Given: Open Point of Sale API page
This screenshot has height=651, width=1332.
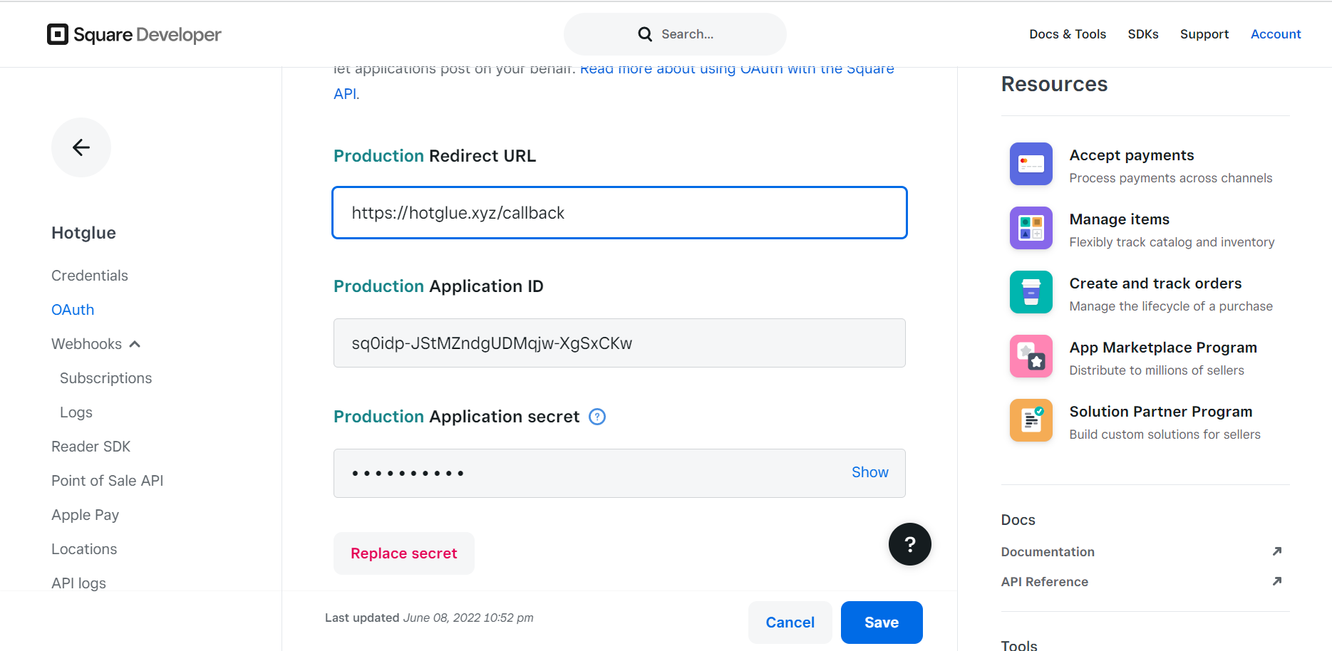Looking at the screenshot, I should [x=108, y=481].
